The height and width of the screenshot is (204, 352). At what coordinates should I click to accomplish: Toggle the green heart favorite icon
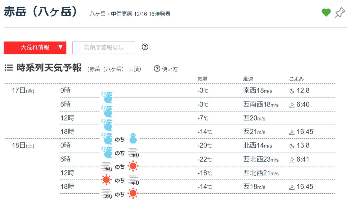tap(326, 13)
